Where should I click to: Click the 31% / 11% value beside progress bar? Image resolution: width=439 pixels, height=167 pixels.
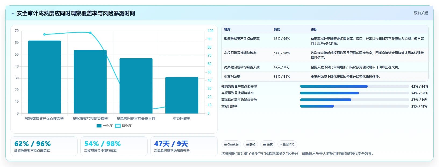click(x=419, y=106)
